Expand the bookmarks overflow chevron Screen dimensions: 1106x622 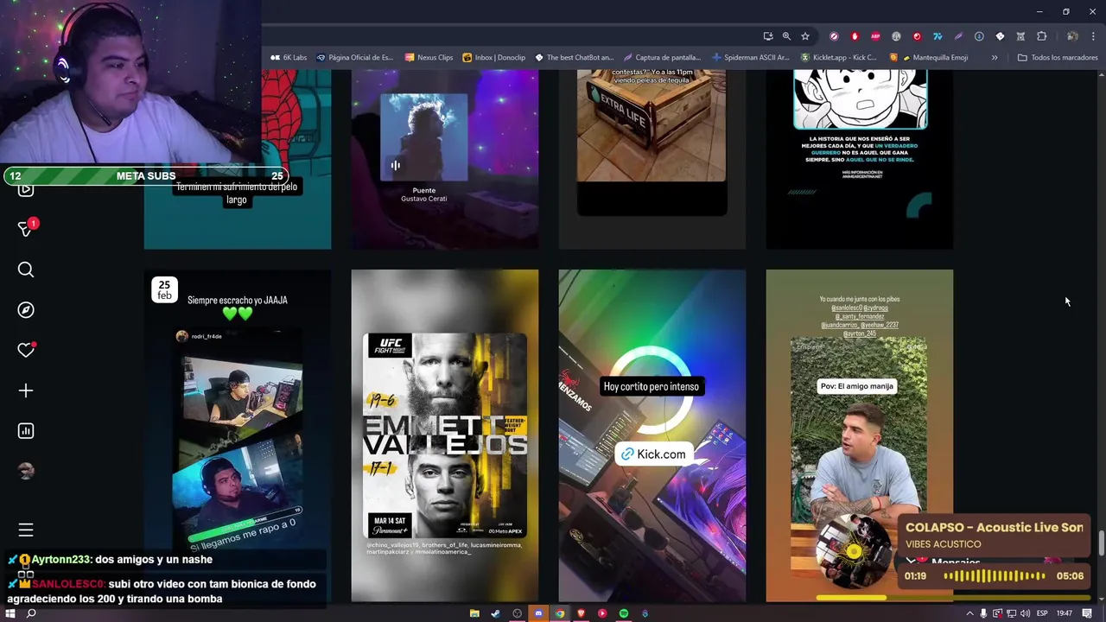[995, 58]
